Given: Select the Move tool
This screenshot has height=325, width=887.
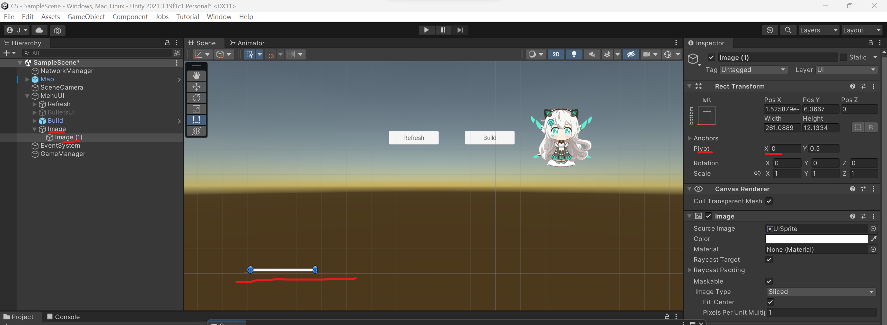Looking at the screenshot, I should coord(196,87).
